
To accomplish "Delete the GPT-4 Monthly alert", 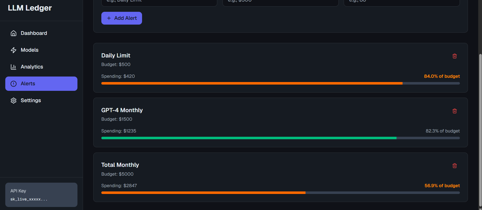I will pyautogui.click(x=455, y=111).
